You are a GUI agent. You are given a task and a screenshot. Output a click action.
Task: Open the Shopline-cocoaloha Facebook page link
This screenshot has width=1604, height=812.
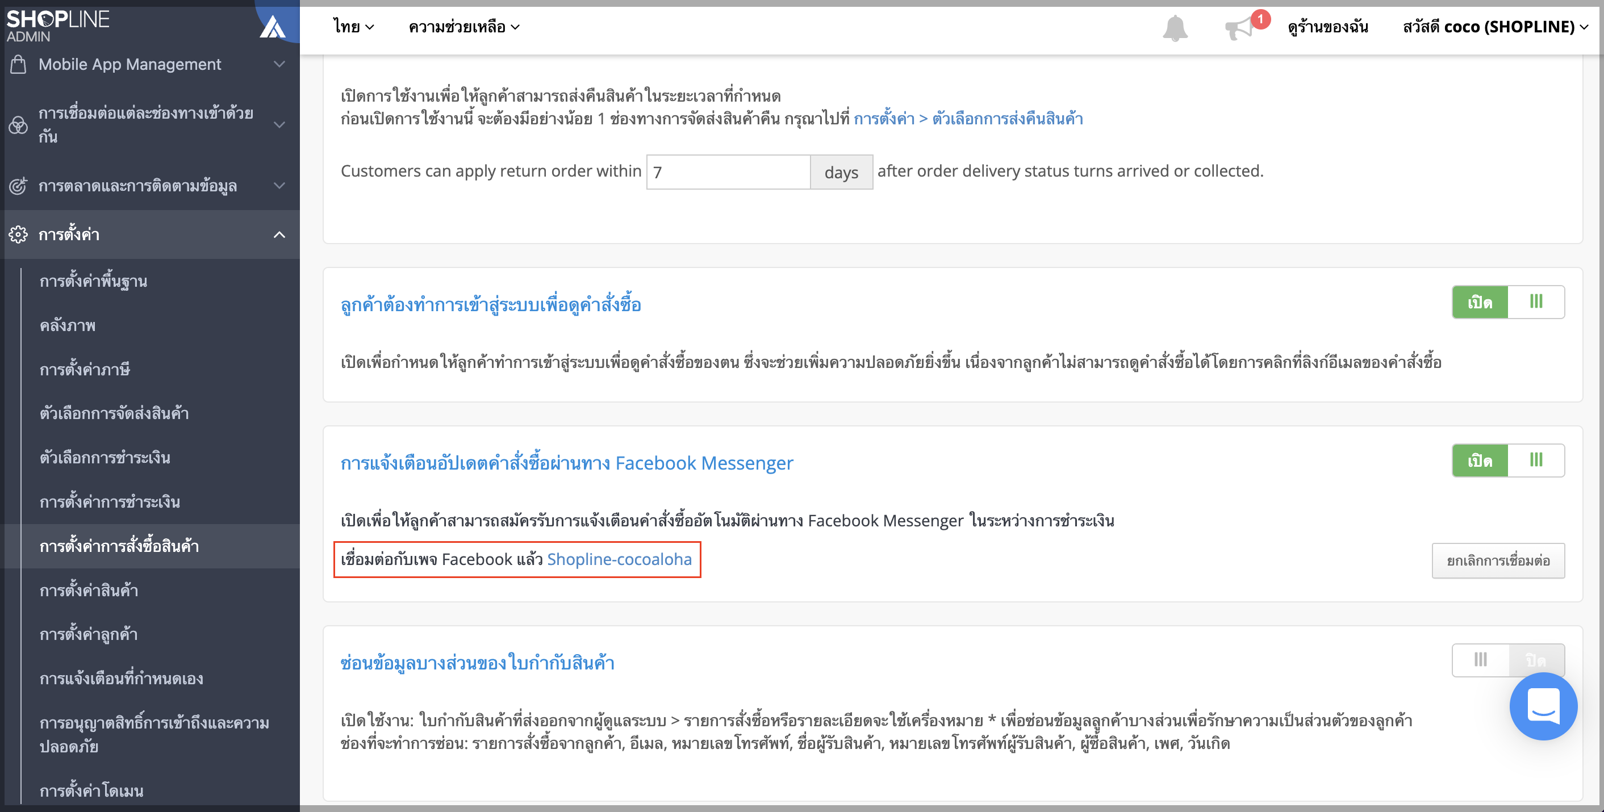619,559
